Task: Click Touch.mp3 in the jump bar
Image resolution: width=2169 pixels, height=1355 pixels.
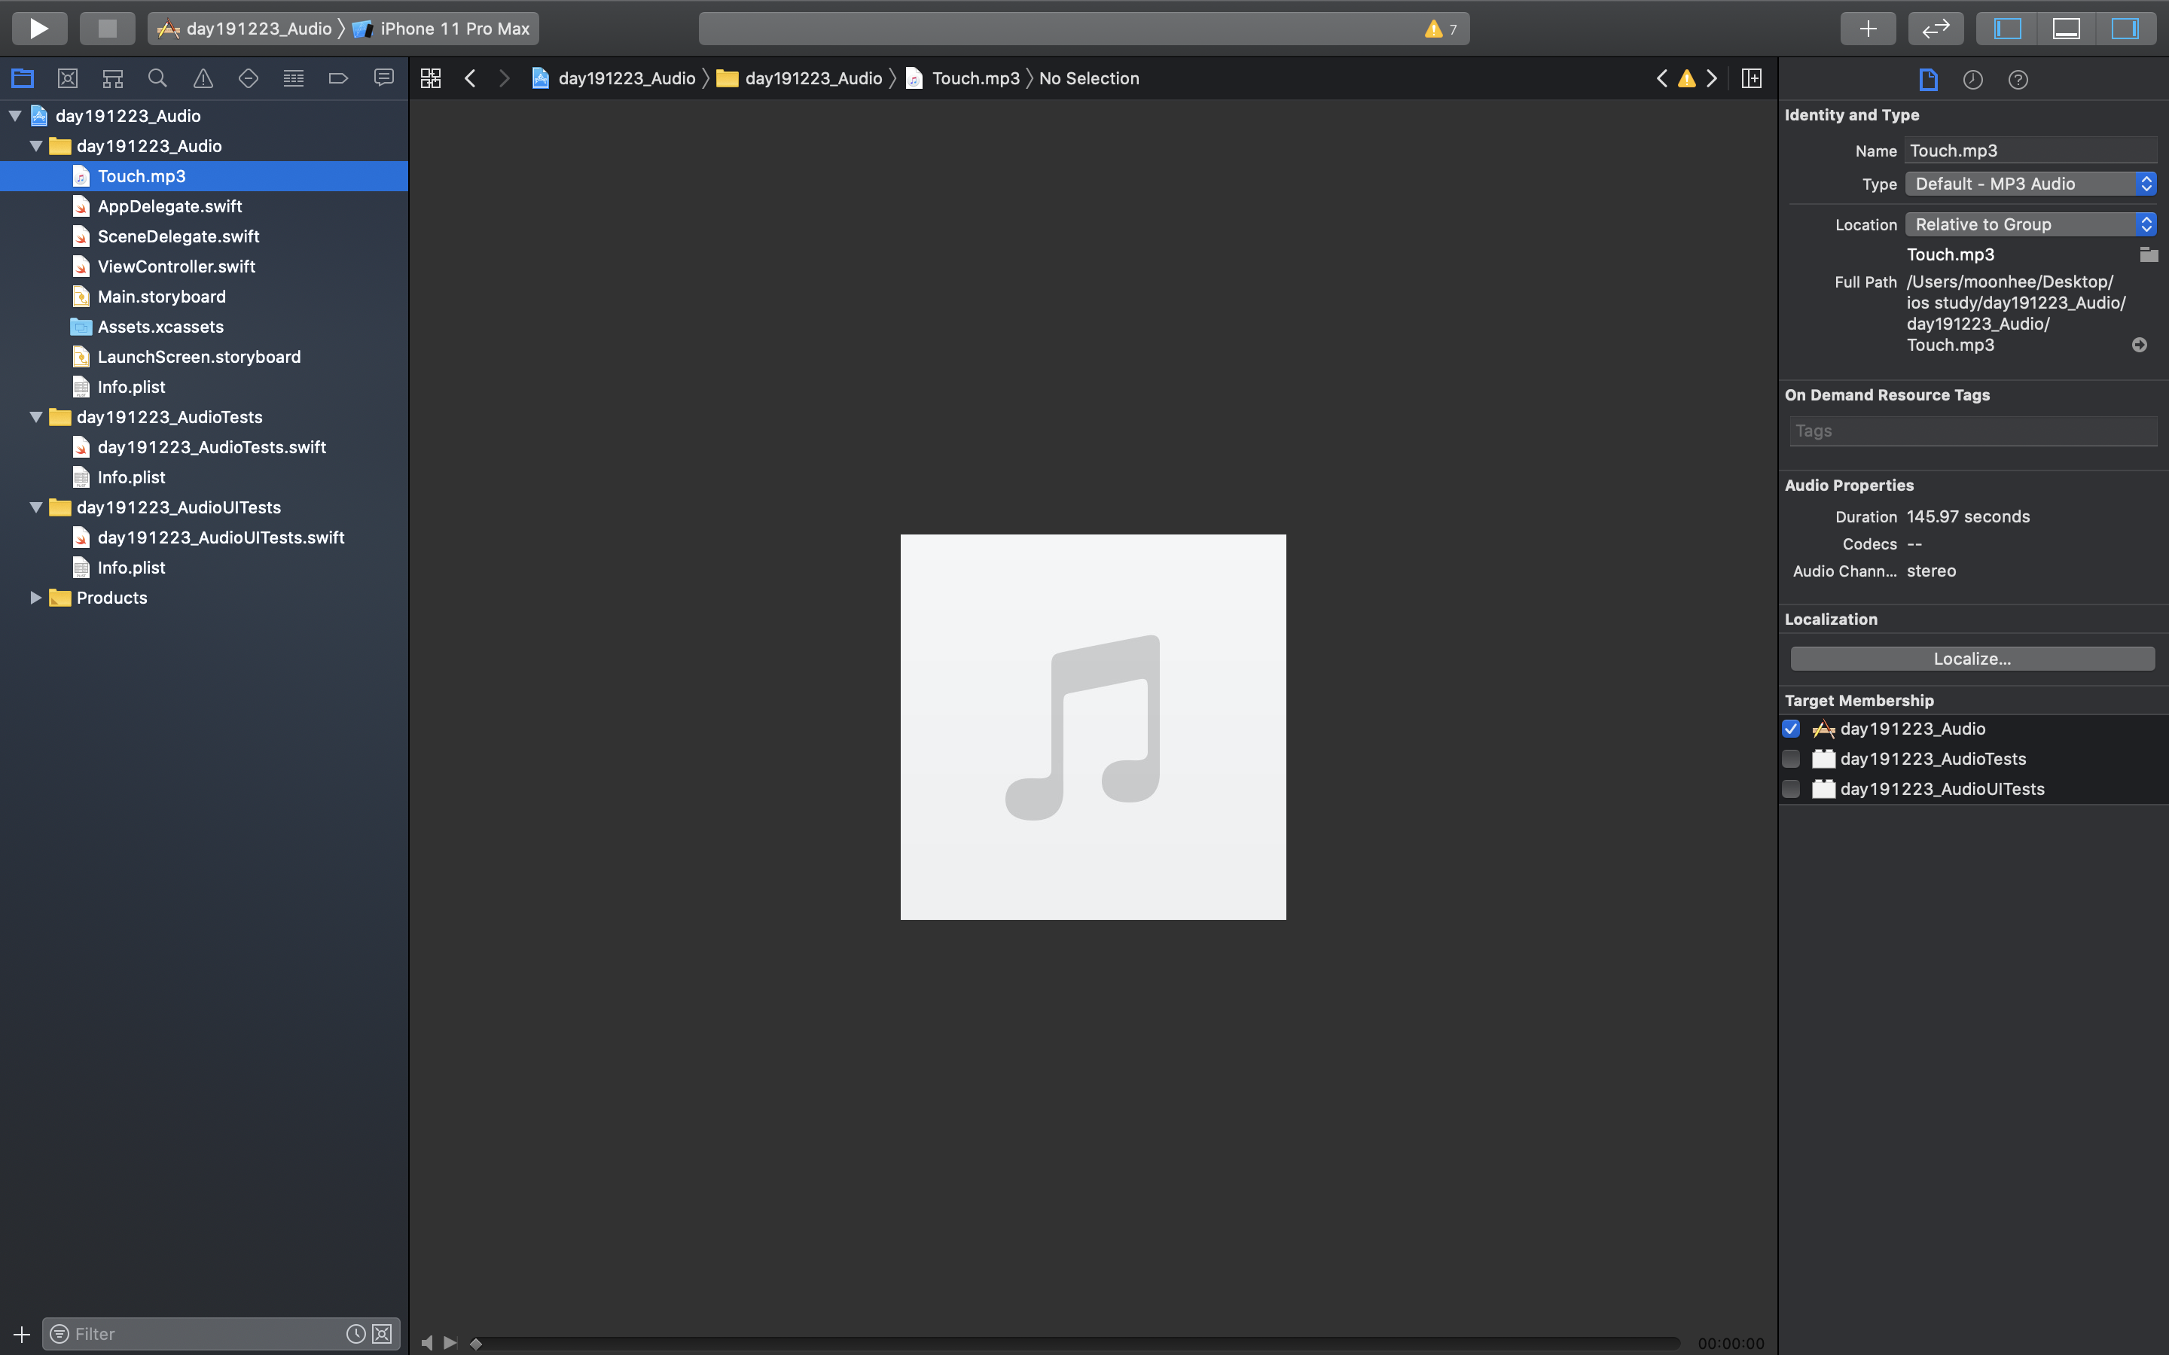Action: point(975,79)
